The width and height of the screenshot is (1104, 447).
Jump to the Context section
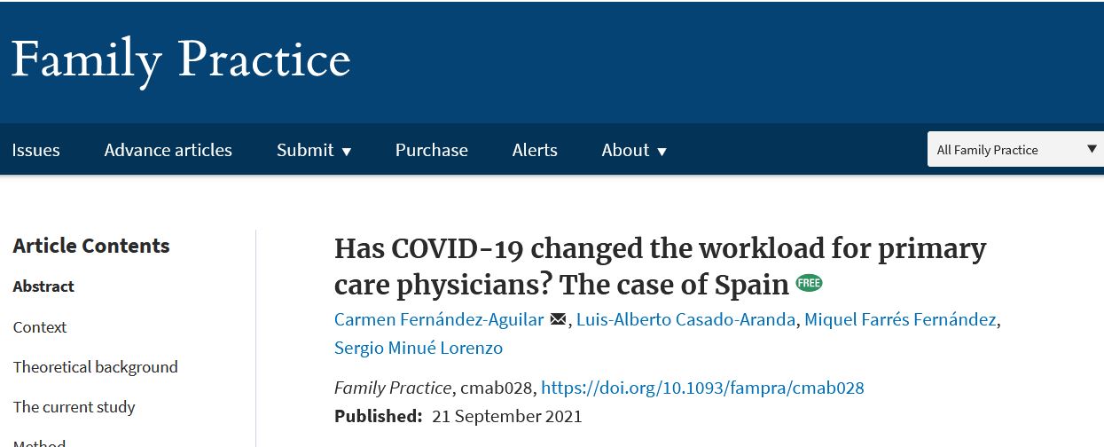click(40, 327)
